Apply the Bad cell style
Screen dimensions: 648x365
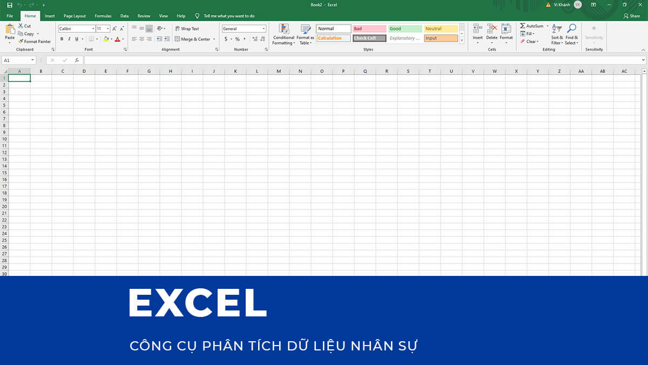[369, 28]
